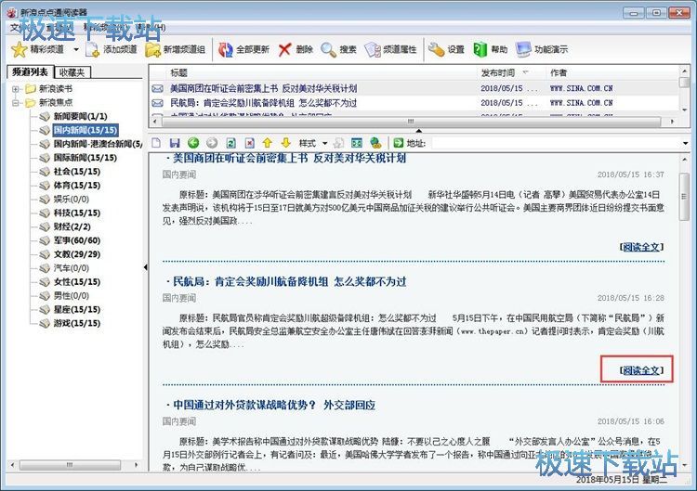Screen dimensions: 697x491
Task: Click the globe browser icon
Action: tap(375, 143)
